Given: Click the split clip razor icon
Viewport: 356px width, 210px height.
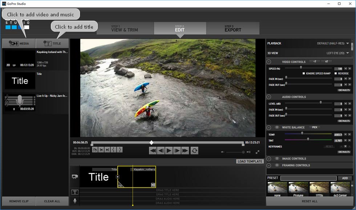Looking at the screenshot, I should click(x=95, y=150).
